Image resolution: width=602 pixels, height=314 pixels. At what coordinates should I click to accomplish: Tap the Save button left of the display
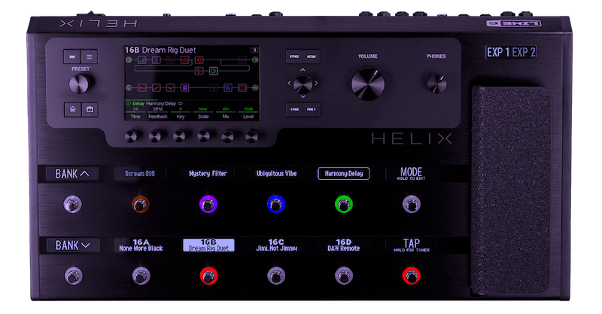point(72,57)
